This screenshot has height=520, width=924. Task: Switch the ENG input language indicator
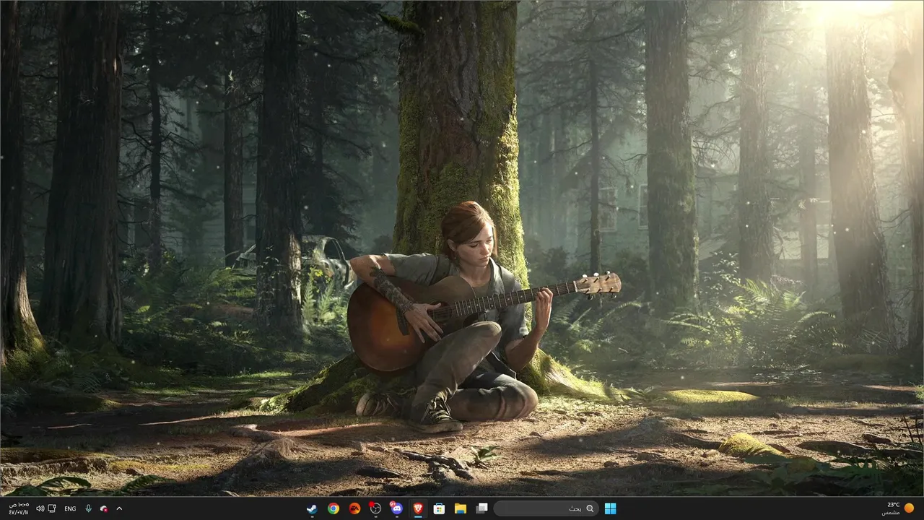(x=70, y=508)
